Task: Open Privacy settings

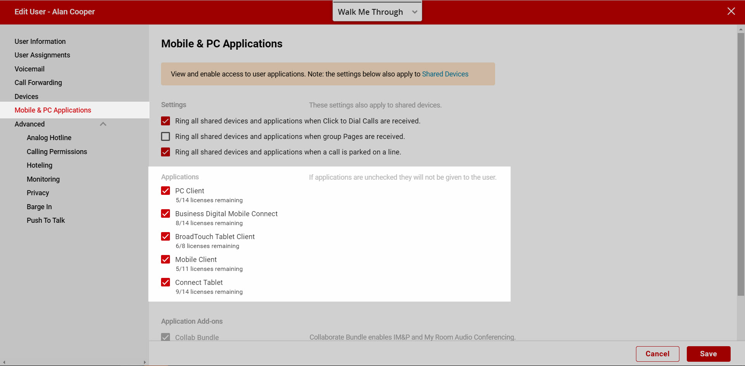Action: tap(38, 193)
